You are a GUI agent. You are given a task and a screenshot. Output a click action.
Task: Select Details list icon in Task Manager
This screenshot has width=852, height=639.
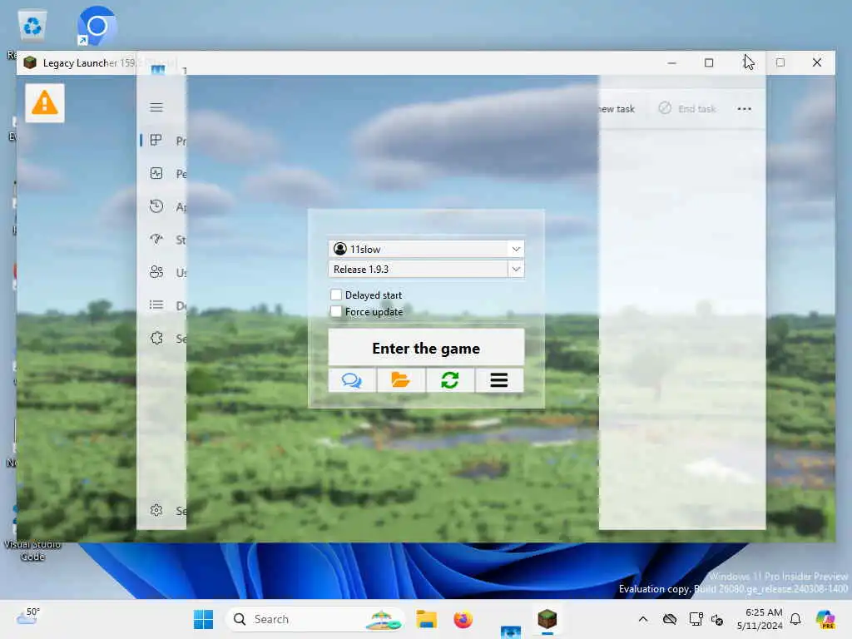156,305
